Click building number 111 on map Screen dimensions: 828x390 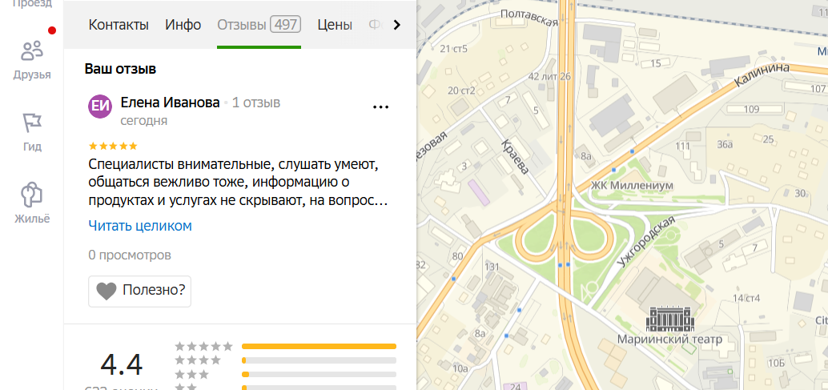[x=683, y=146]
